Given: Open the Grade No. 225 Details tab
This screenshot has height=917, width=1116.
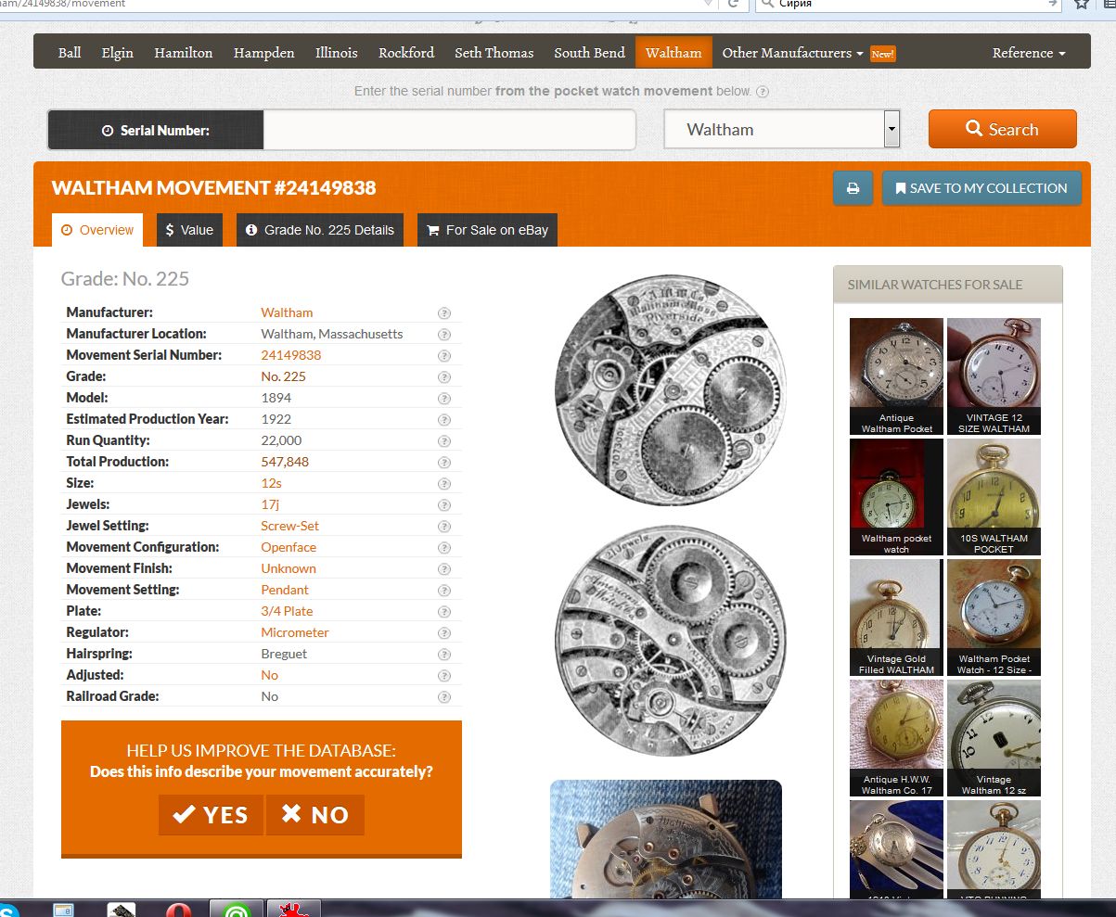Looking at the screenshot, I should (320, 230).
